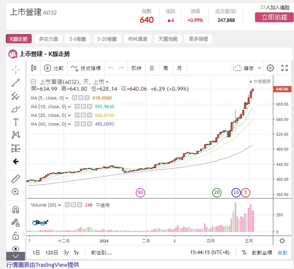294x269 pixels.
Task: Click the back arrow tool
Action: click(16, 161)
